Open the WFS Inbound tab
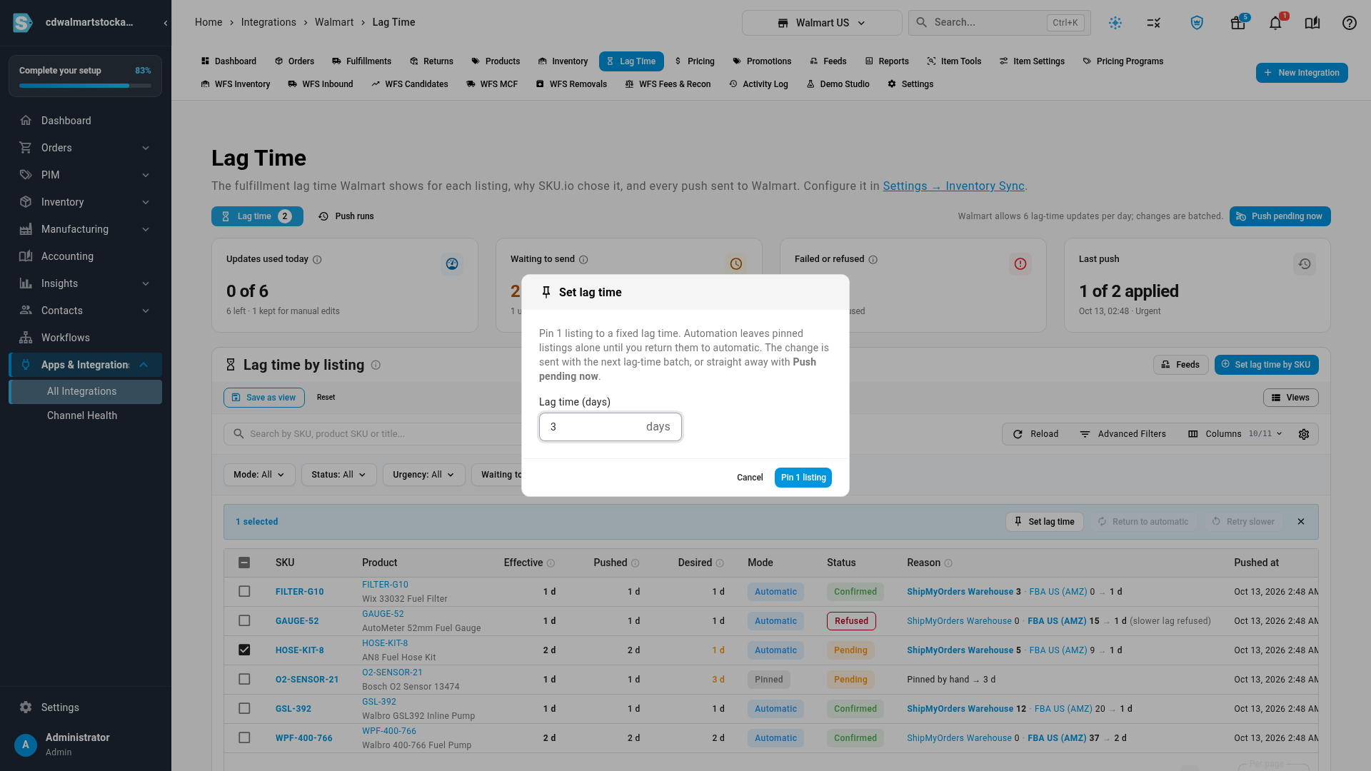 pos(321,84)
